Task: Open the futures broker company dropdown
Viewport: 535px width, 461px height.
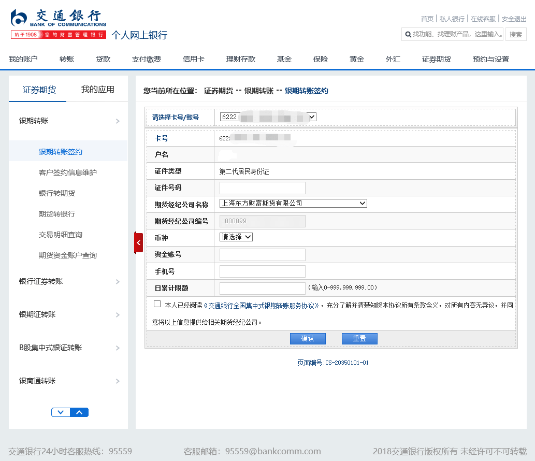Action: (x=293, y=204)
